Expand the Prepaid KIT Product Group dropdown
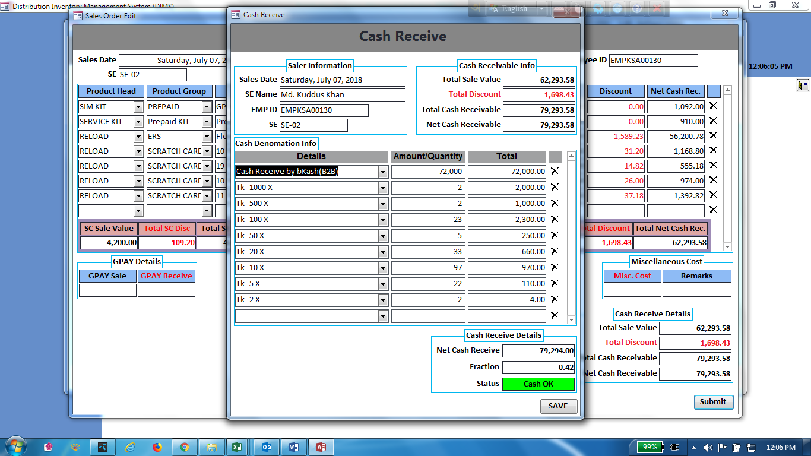This screenshot has width=811, height=456. [x=207, y=122]
